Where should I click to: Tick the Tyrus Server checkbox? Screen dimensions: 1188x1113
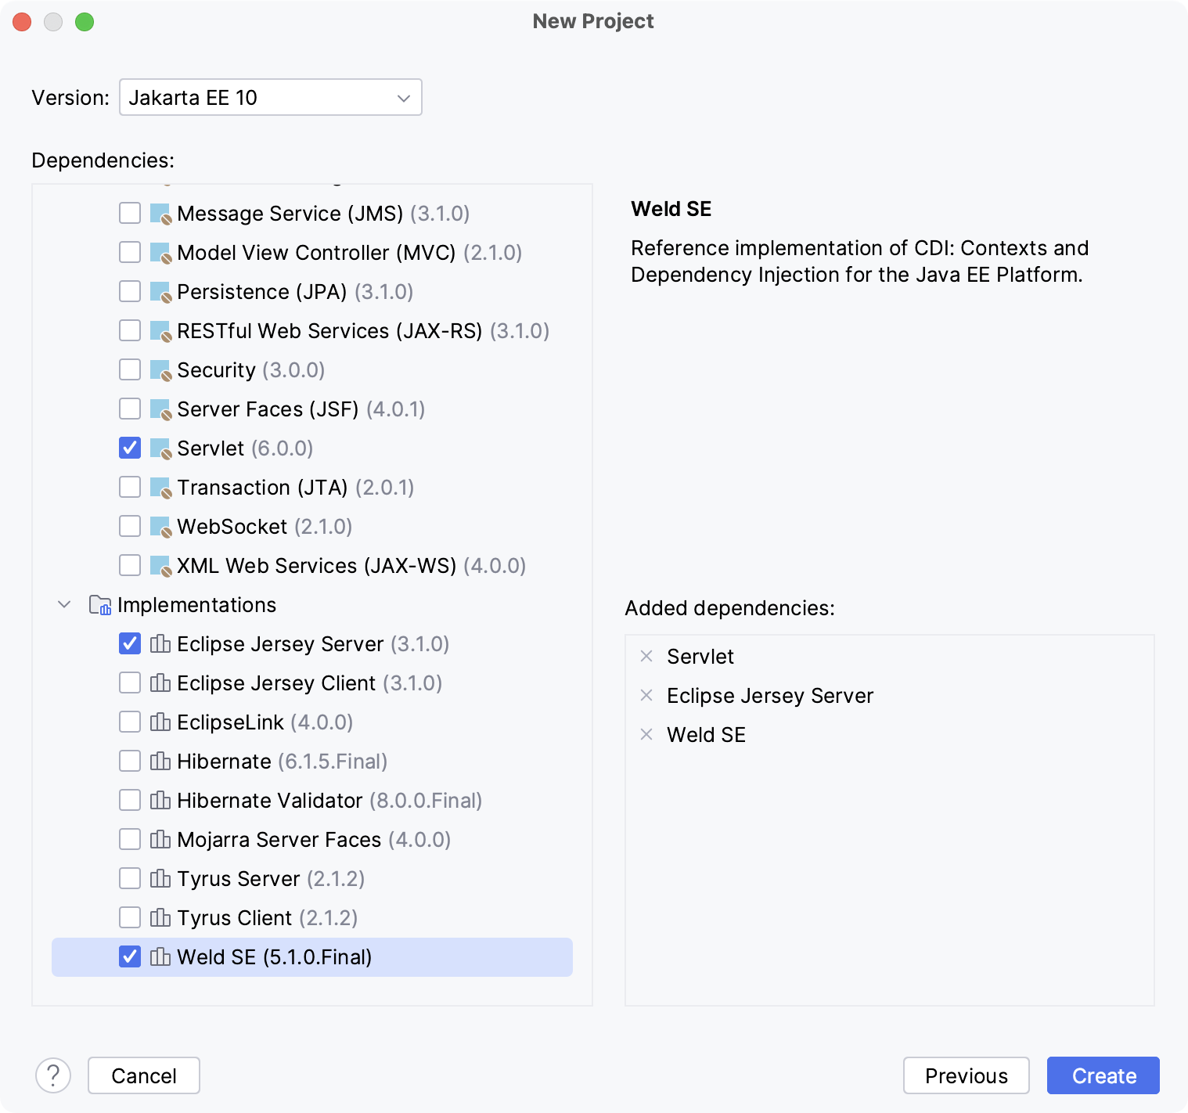130,878
